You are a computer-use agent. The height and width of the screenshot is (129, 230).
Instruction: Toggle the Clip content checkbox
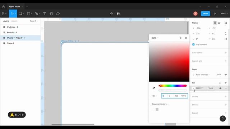pos(193,44)
